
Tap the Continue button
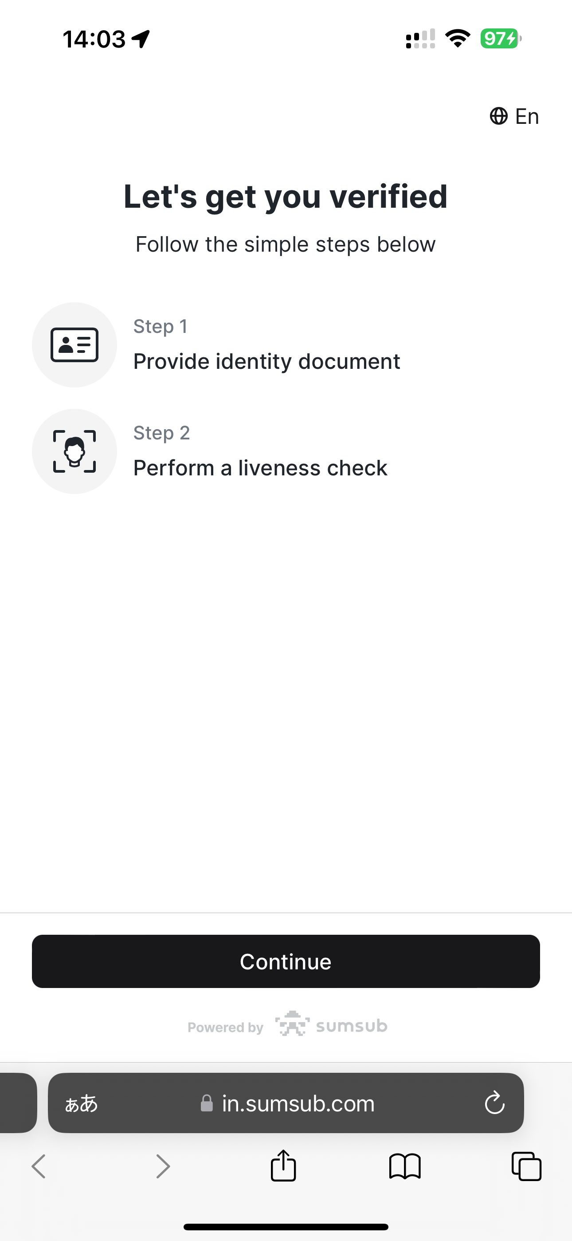[286, 961]
